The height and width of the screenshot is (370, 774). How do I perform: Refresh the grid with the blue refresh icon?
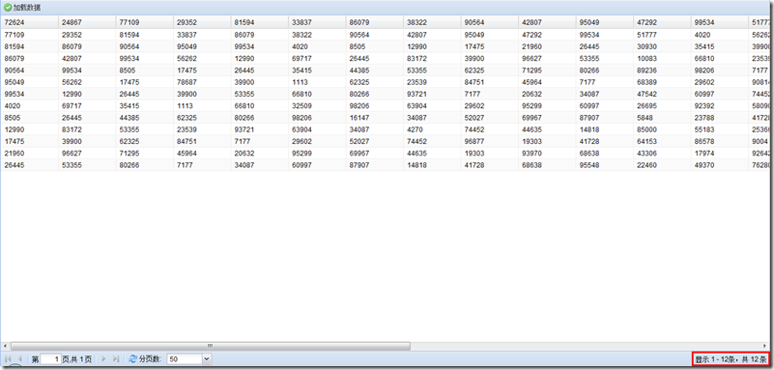click(x=132, y=359)
